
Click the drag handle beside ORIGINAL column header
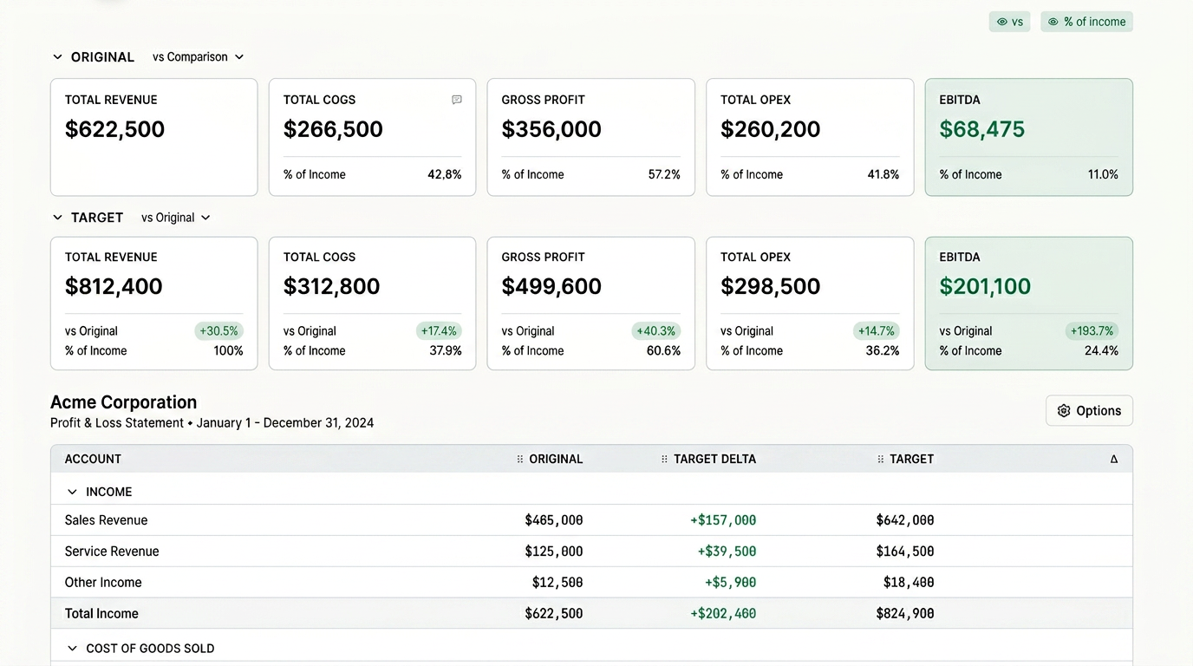point(520,460)
